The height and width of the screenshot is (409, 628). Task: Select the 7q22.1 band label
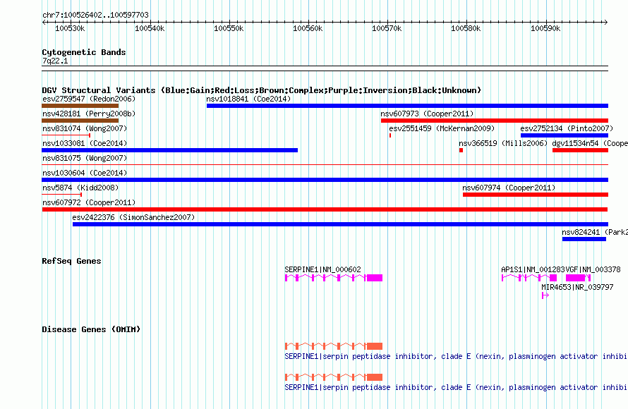(55, 61)
